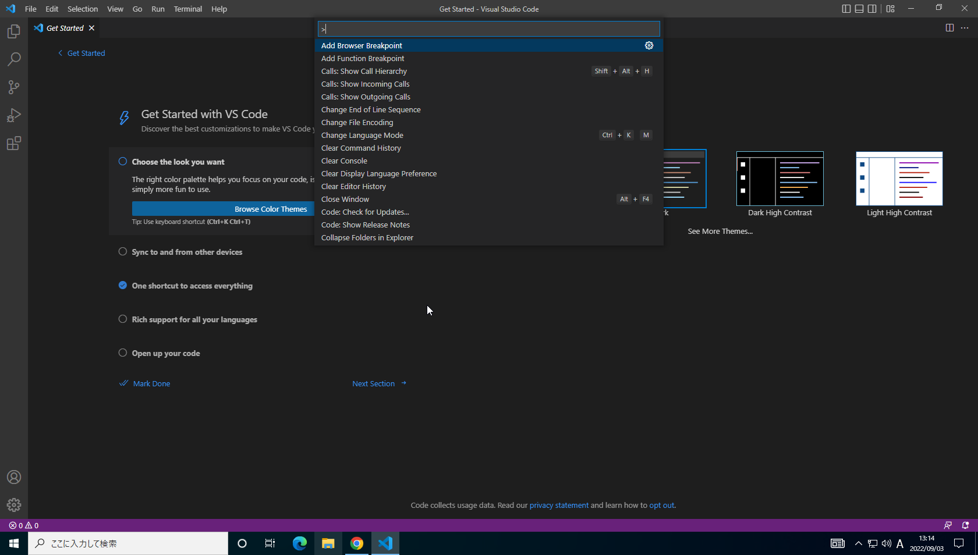Screen dimensions: 978x555
Task: Open the Accounts menu icon
Action: (x=14, y=477)
